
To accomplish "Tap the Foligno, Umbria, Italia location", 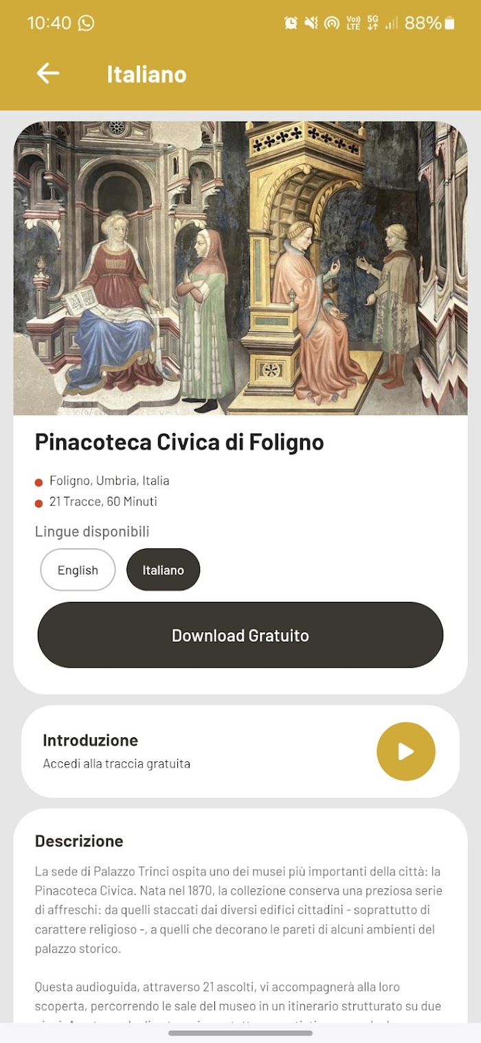I will pos(109,481).
